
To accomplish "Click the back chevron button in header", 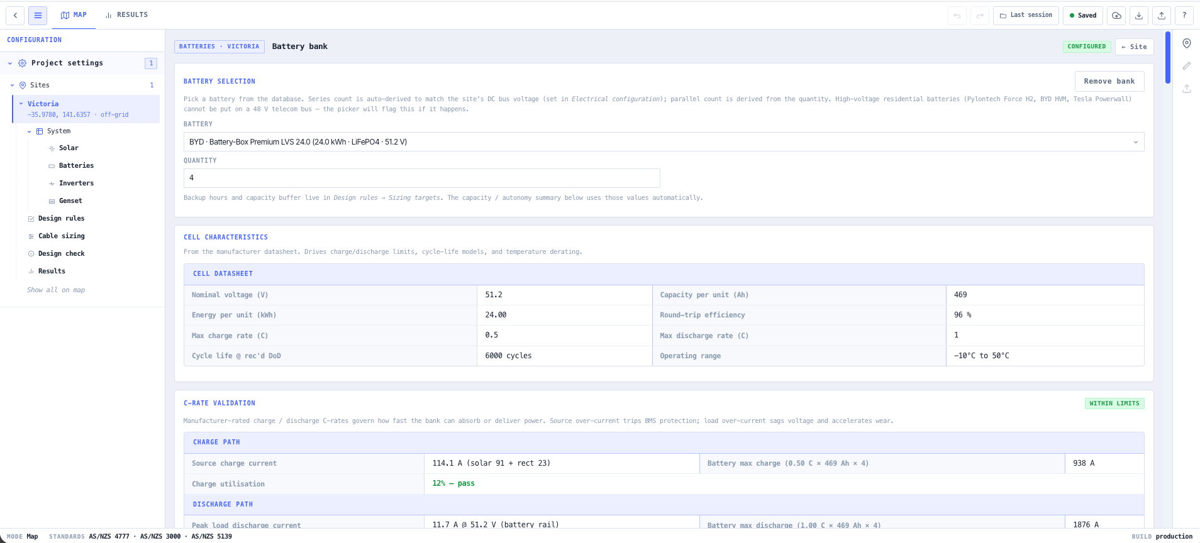I will coord(15,16).
